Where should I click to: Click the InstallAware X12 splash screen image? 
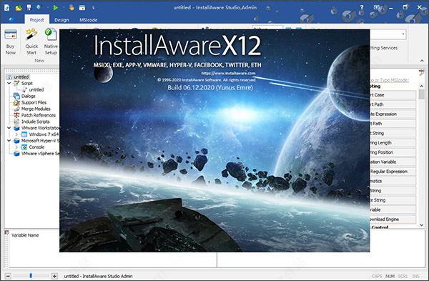214,141
